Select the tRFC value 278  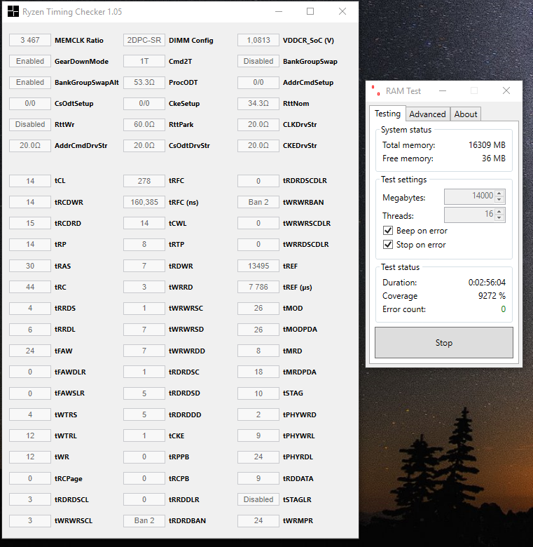tap(144, 181)
